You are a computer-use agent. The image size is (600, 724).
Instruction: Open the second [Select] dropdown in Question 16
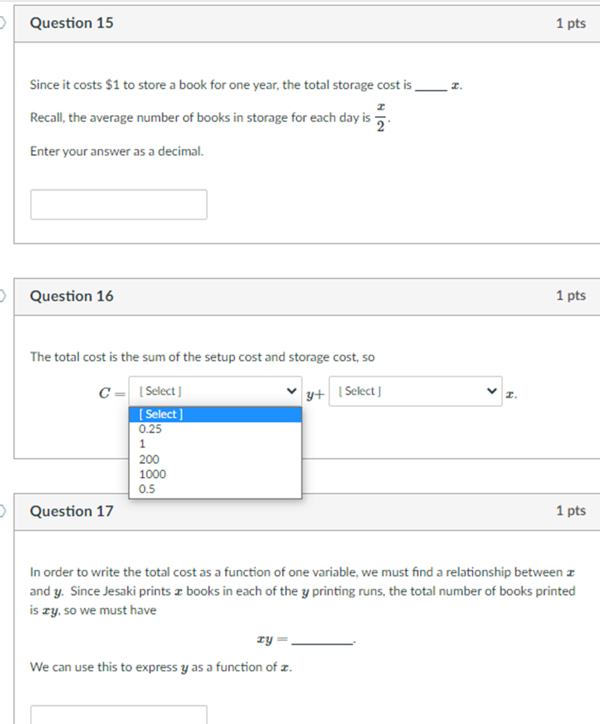[x=415, y=390]
